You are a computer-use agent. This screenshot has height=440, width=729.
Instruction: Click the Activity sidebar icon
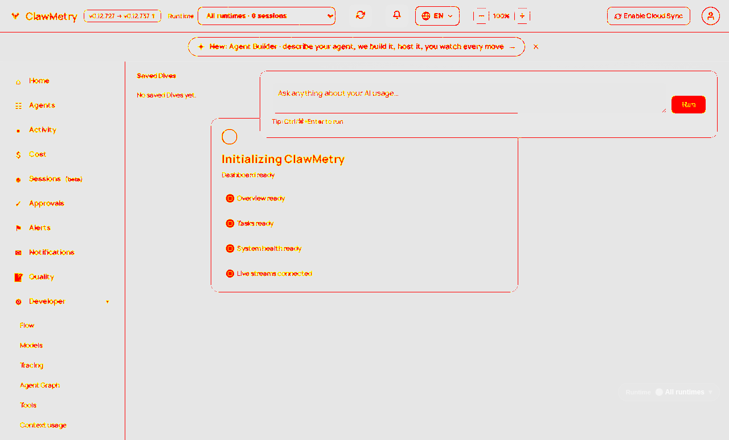(x=18, y=131)
